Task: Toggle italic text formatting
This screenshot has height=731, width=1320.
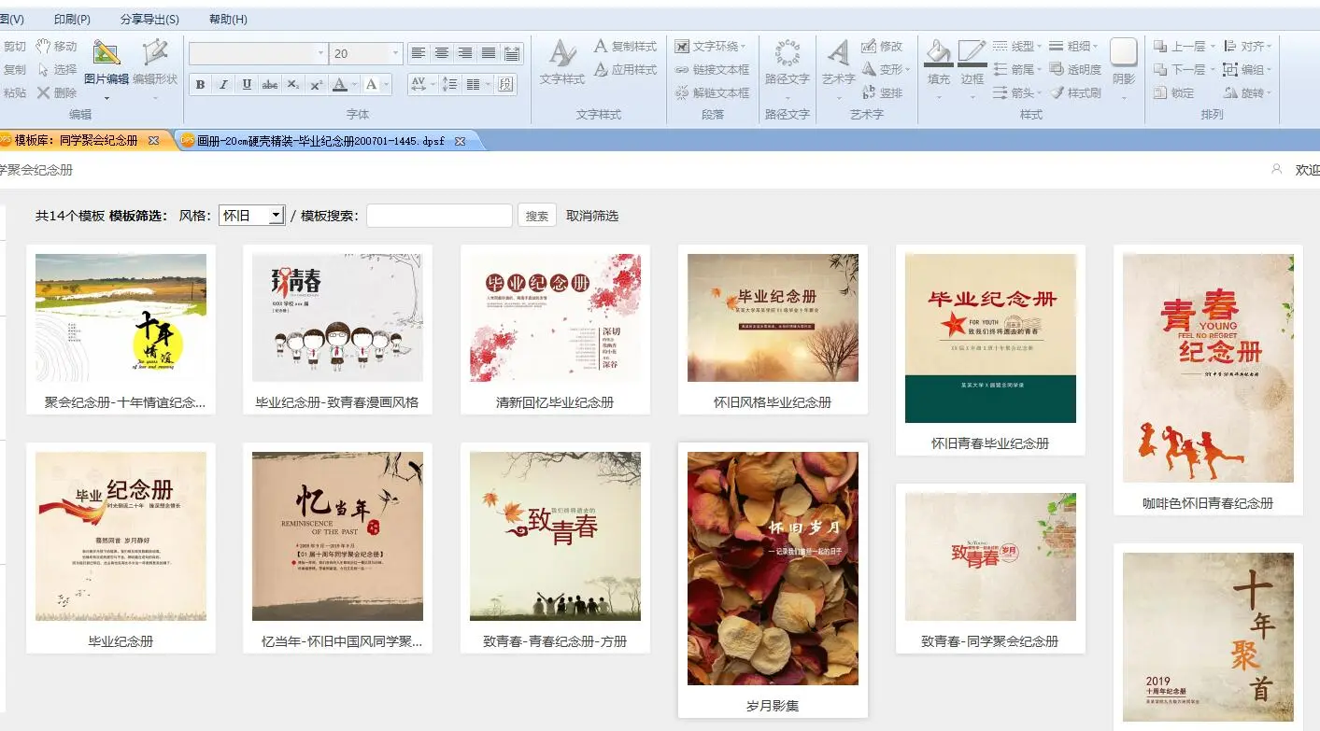Action: pos(223,85)
